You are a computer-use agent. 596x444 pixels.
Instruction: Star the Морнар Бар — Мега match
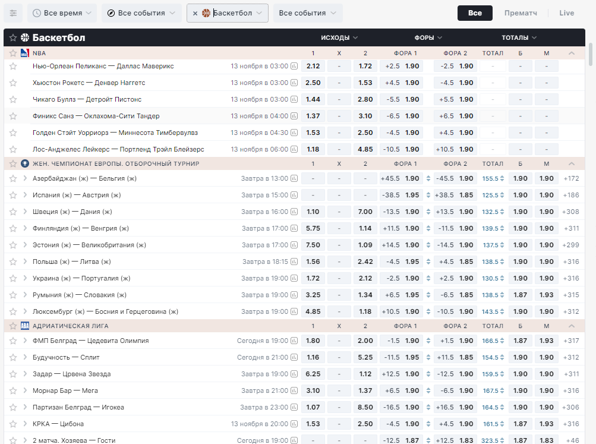click(13, 391)
